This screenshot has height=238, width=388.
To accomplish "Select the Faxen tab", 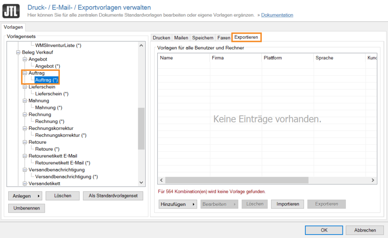I will point(224,38).
